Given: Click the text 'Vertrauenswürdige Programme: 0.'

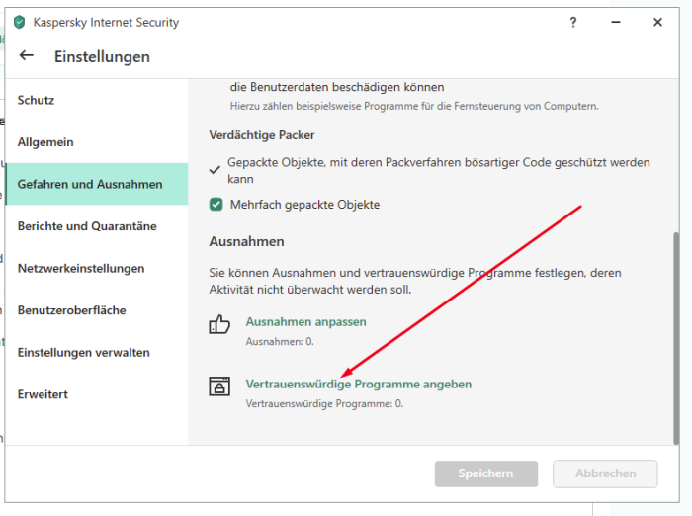Looking at the screenshot, I should (x=324, y=404).
